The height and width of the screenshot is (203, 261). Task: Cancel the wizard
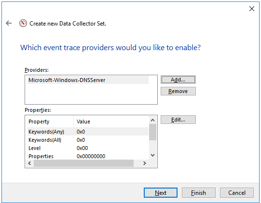(x=237, y=193)
